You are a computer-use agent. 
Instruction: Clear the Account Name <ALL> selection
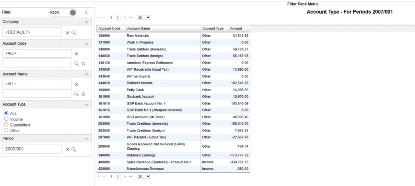(77, 84)
